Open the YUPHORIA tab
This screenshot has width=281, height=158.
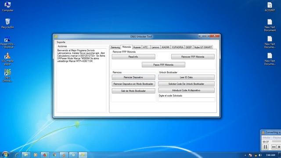point(177,47)
